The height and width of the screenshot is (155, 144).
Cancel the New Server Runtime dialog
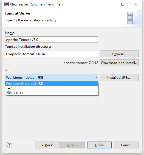coord(126,145)
